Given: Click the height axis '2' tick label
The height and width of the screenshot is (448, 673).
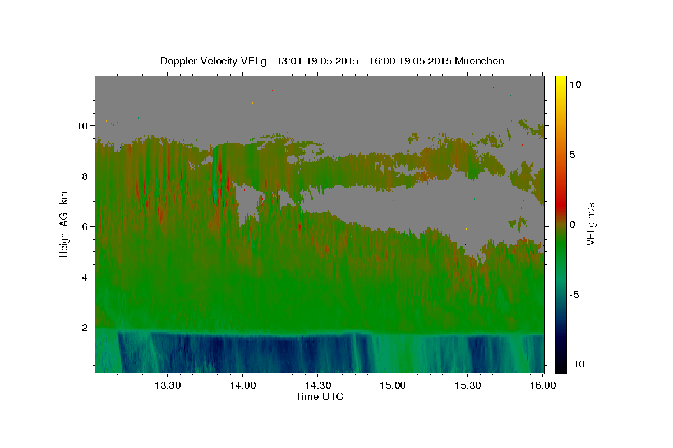Looking at the screenshot, I should coord(86,328).
